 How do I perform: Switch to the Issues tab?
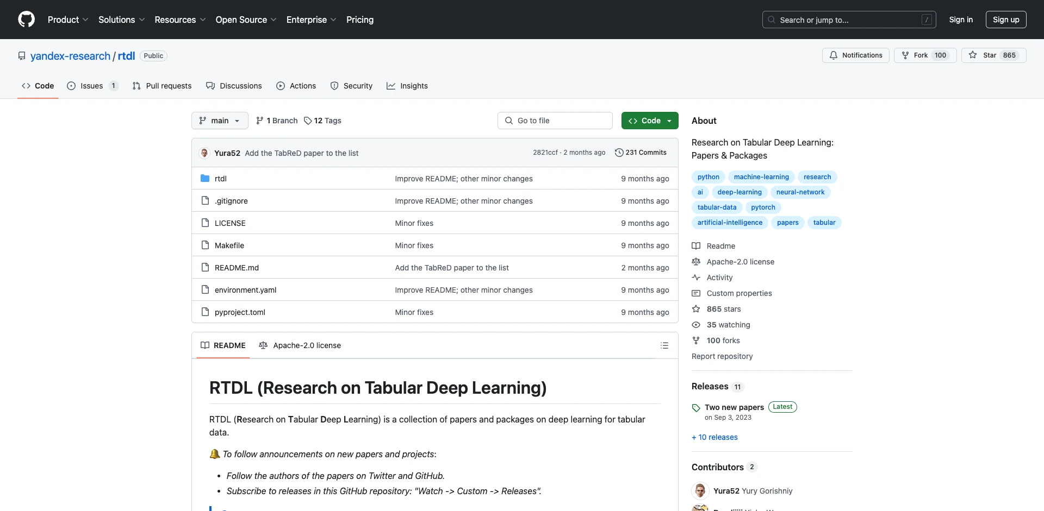[92, 86]
